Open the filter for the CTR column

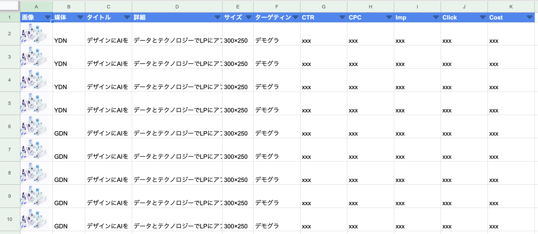coord(342,18)
